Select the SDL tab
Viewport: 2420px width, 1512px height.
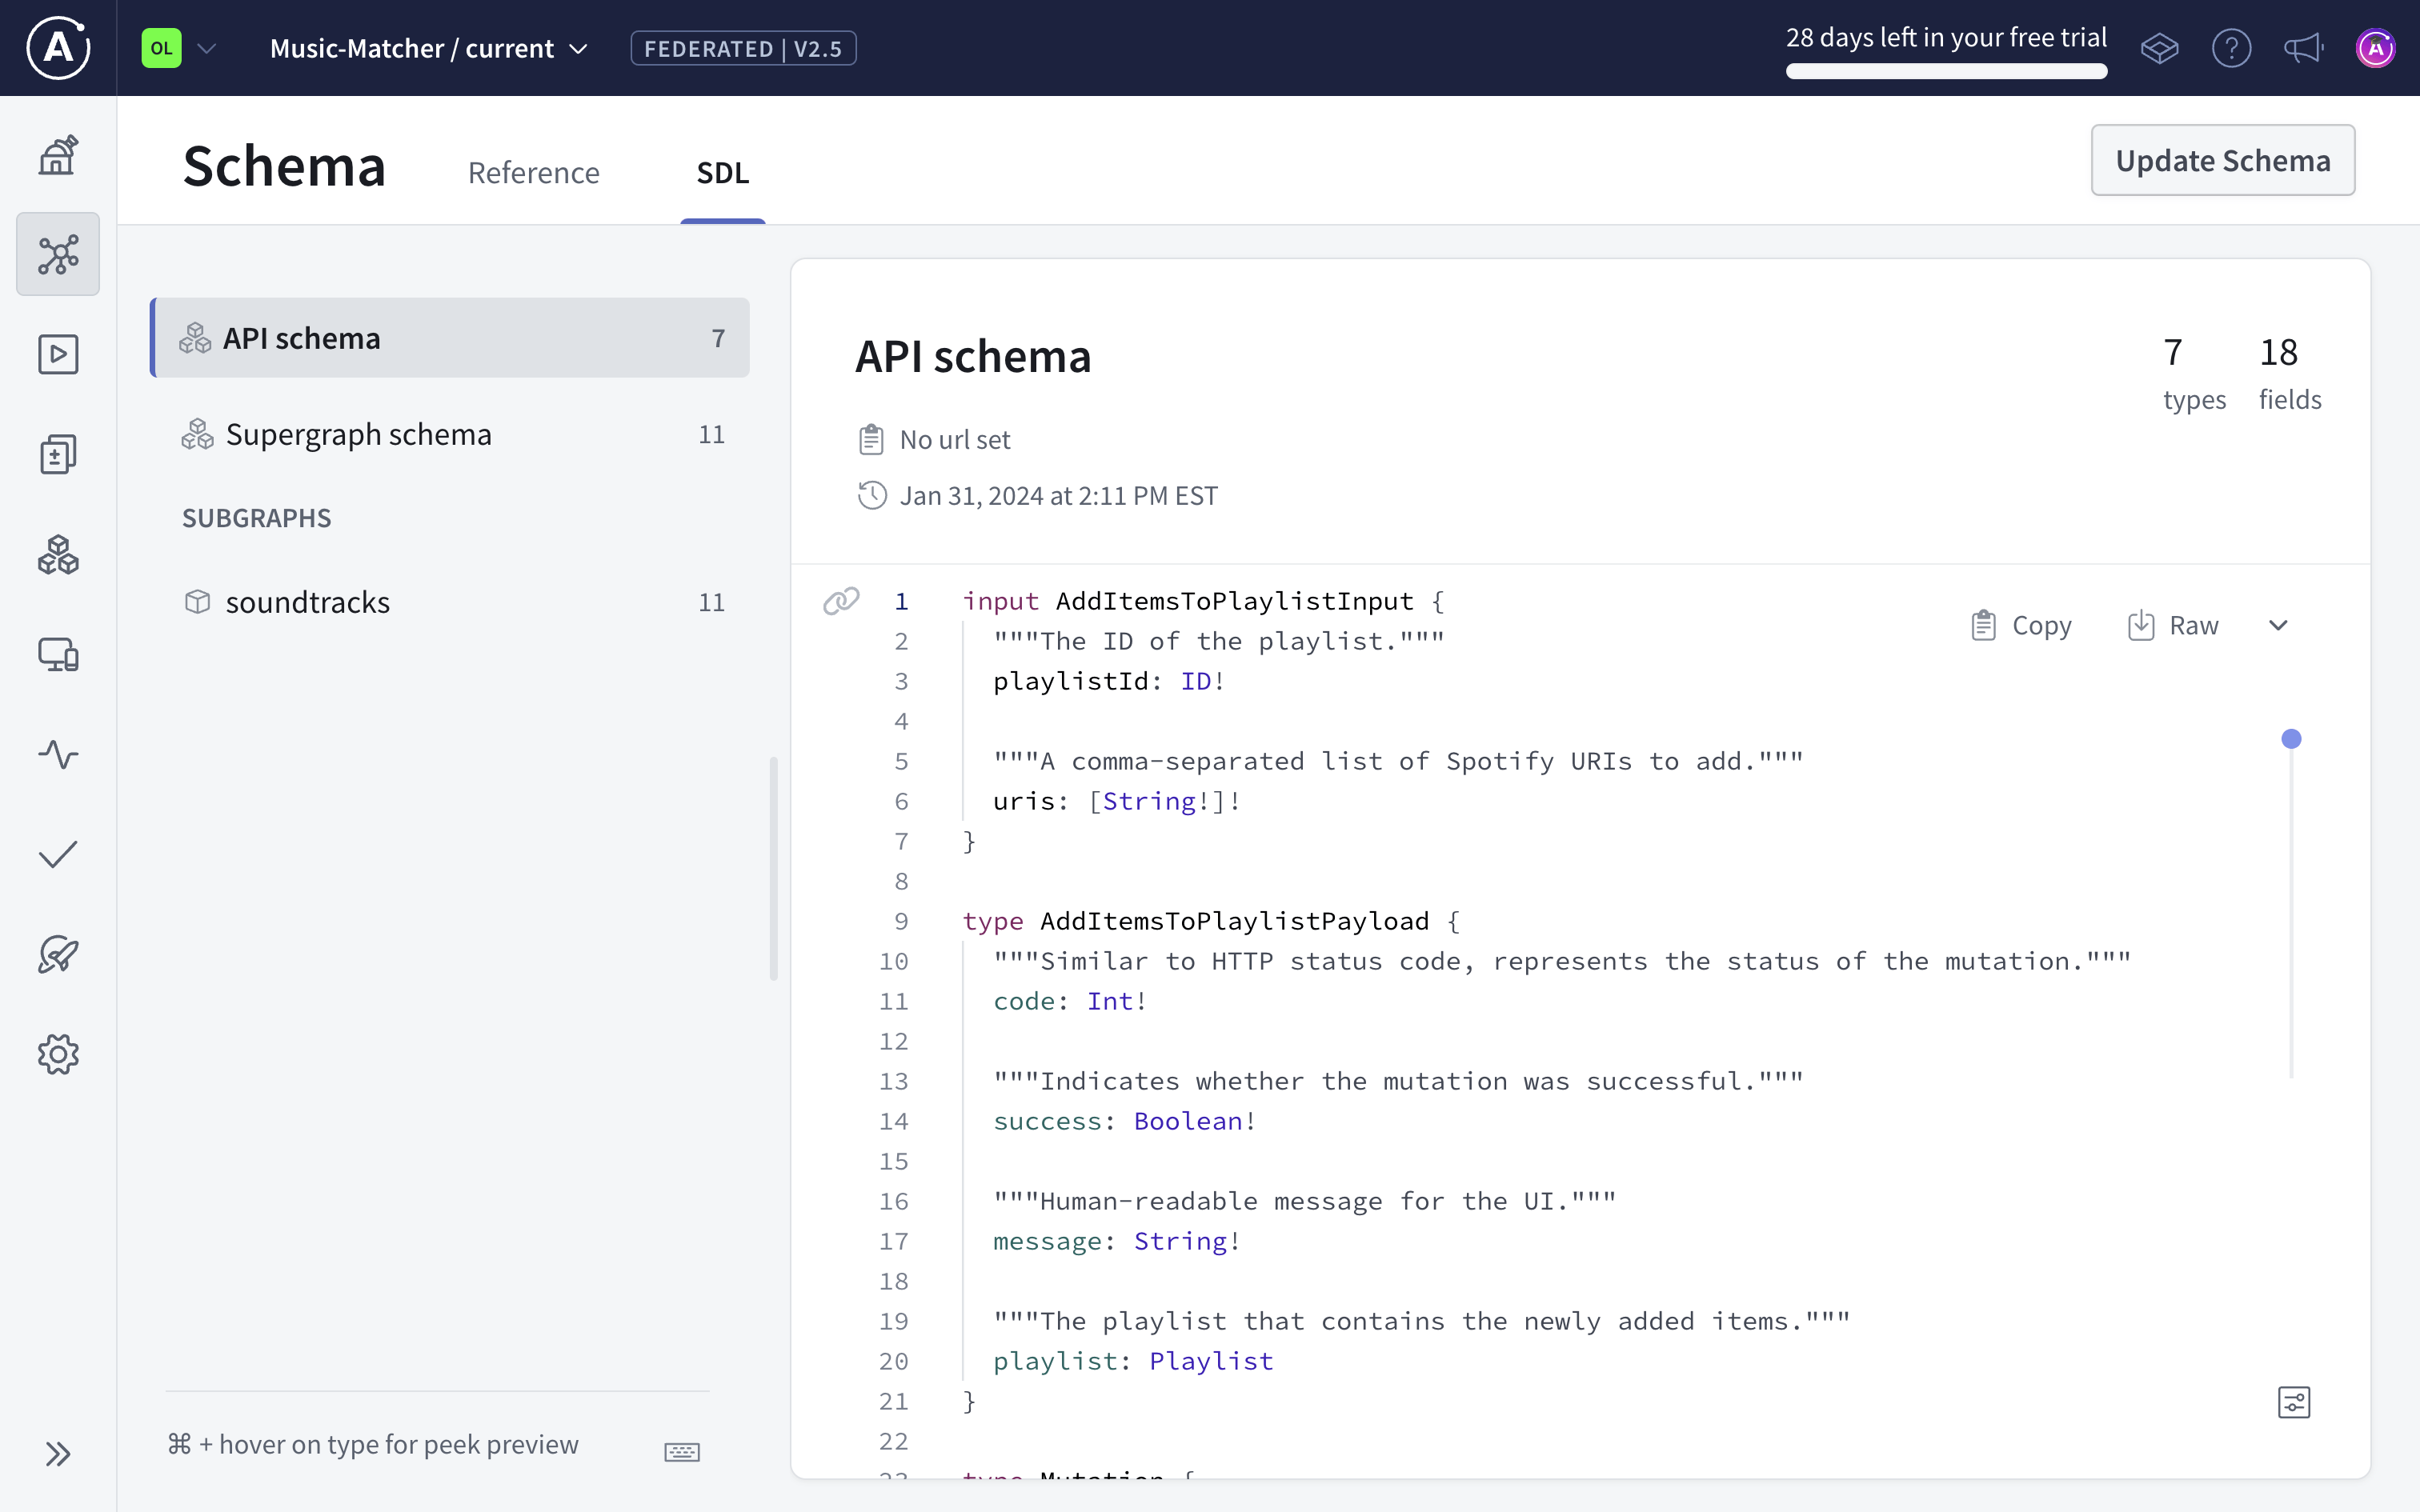(x=722, y=172)
